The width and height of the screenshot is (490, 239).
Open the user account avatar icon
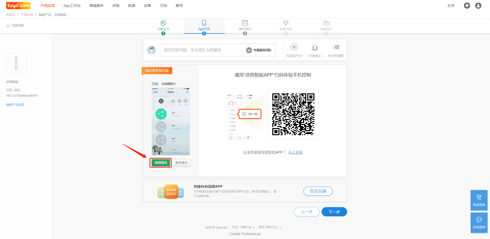click(478, 6)
